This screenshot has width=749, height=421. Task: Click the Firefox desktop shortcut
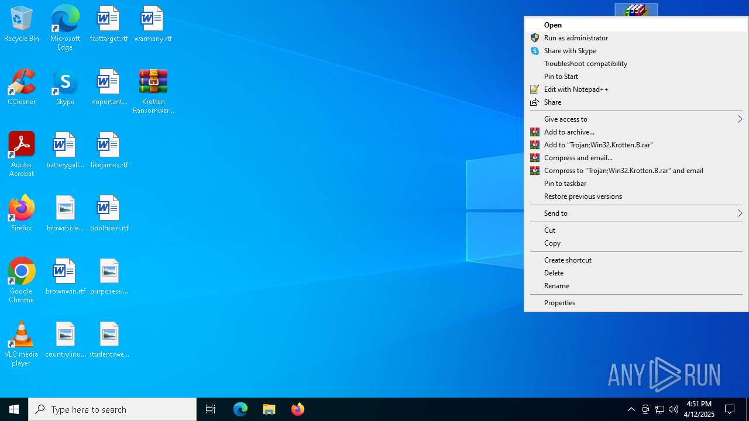[x=22, y=213]
